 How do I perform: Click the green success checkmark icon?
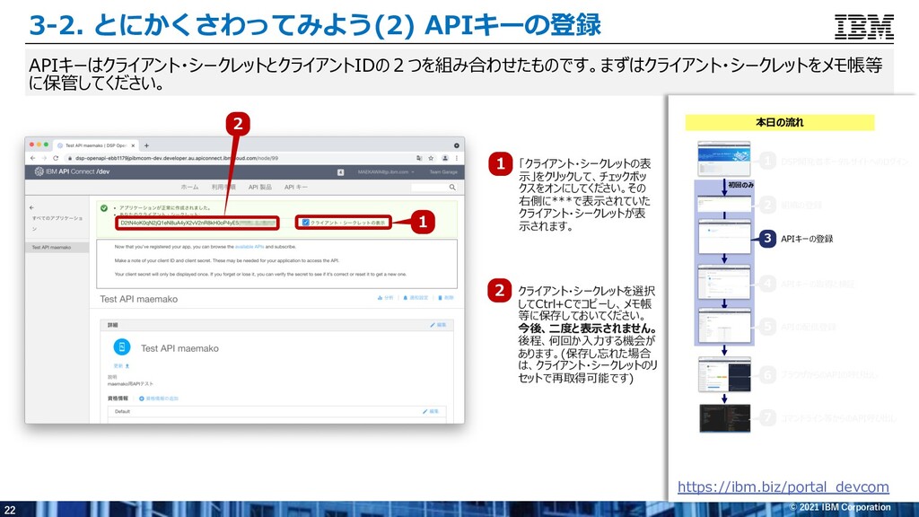point(104,208)
